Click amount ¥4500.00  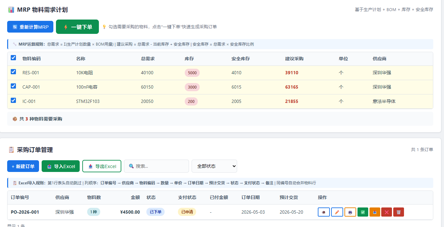point(130,212)
